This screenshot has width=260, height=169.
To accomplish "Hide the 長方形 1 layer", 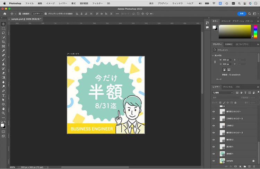I will click(x=214, y=147).
